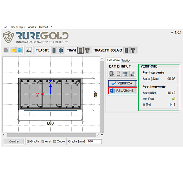Open the section geometry input icon
The image size is (183, 171).
112,73
